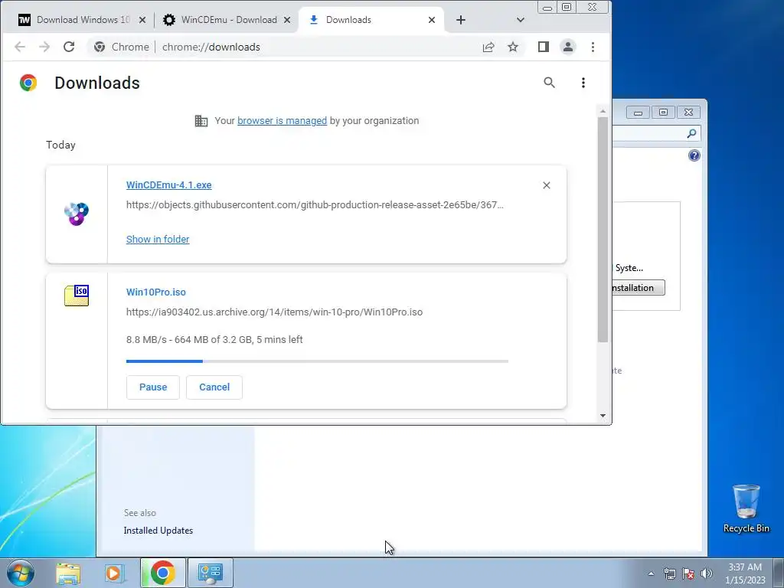The height and width of the screenshot is (588, 784).
Task: Select the Downloads tab
Action: pyautogui.click(x=371, y=20)
